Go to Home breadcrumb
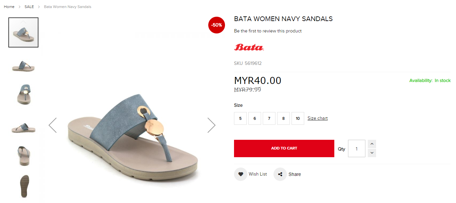Viewport: 456px width, 203px height. (x=9, y=7)
